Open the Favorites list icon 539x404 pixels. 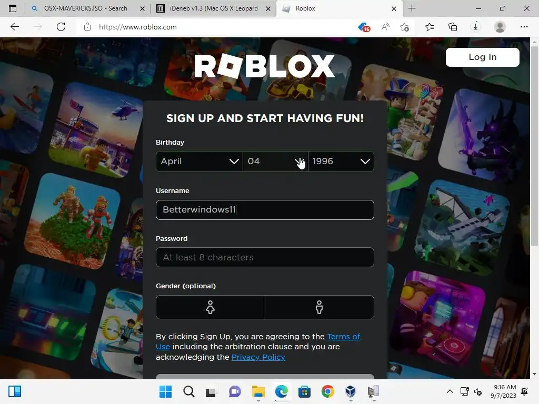(430, 27)
